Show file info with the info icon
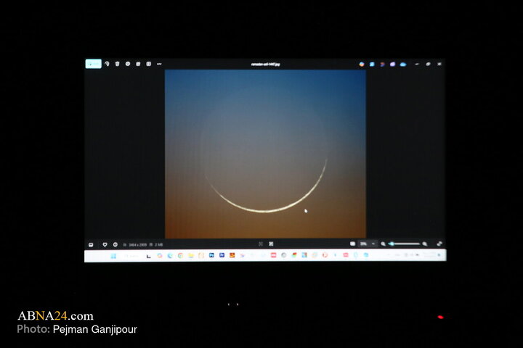523x348 pixels. pos(115,244)
